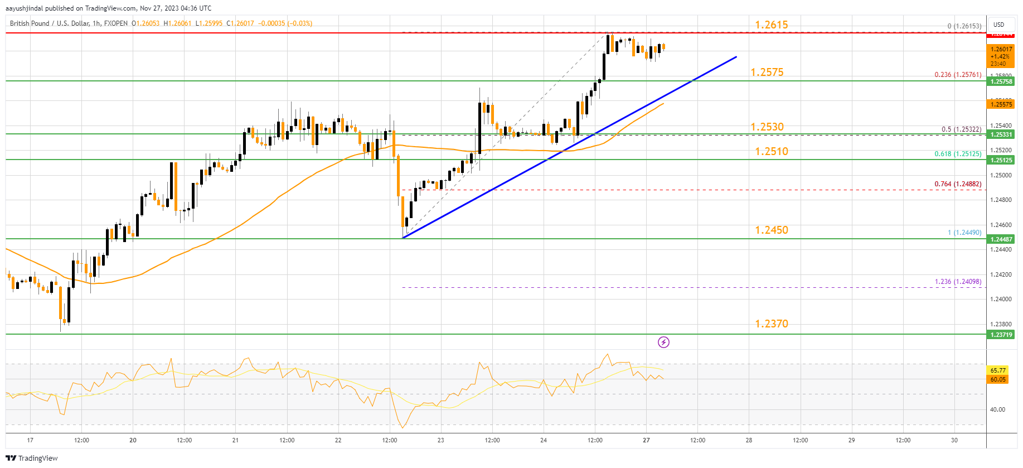The width and height of the screenshot is (1023, 468).
Task: Click the 1.23800 price scale value
Action: click(1001, 324)
